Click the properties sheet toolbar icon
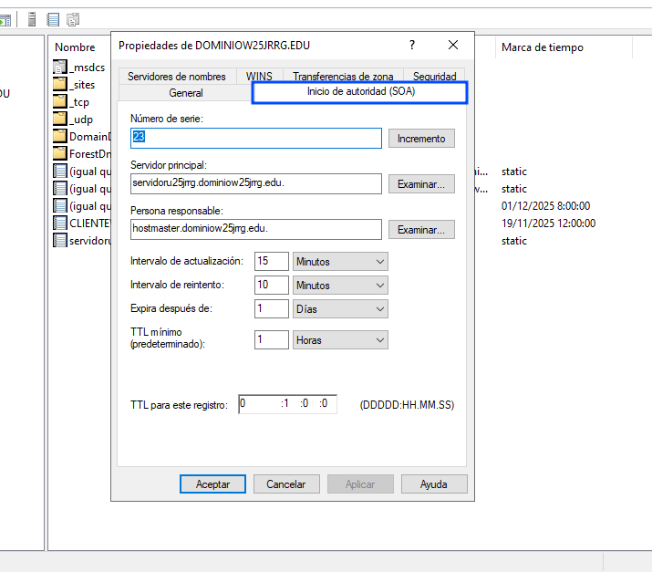Viewport: 652px width, 572px height. coord(73,19)
